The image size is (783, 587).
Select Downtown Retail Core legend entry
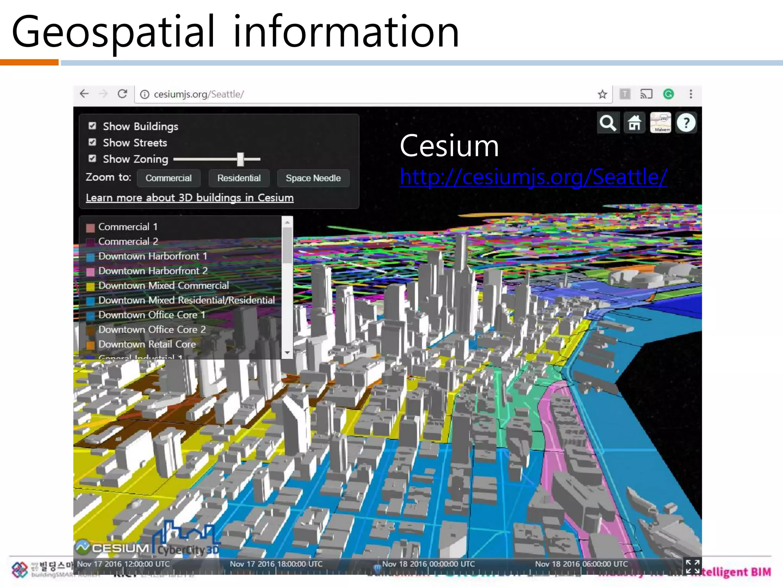tap(147, 344)
